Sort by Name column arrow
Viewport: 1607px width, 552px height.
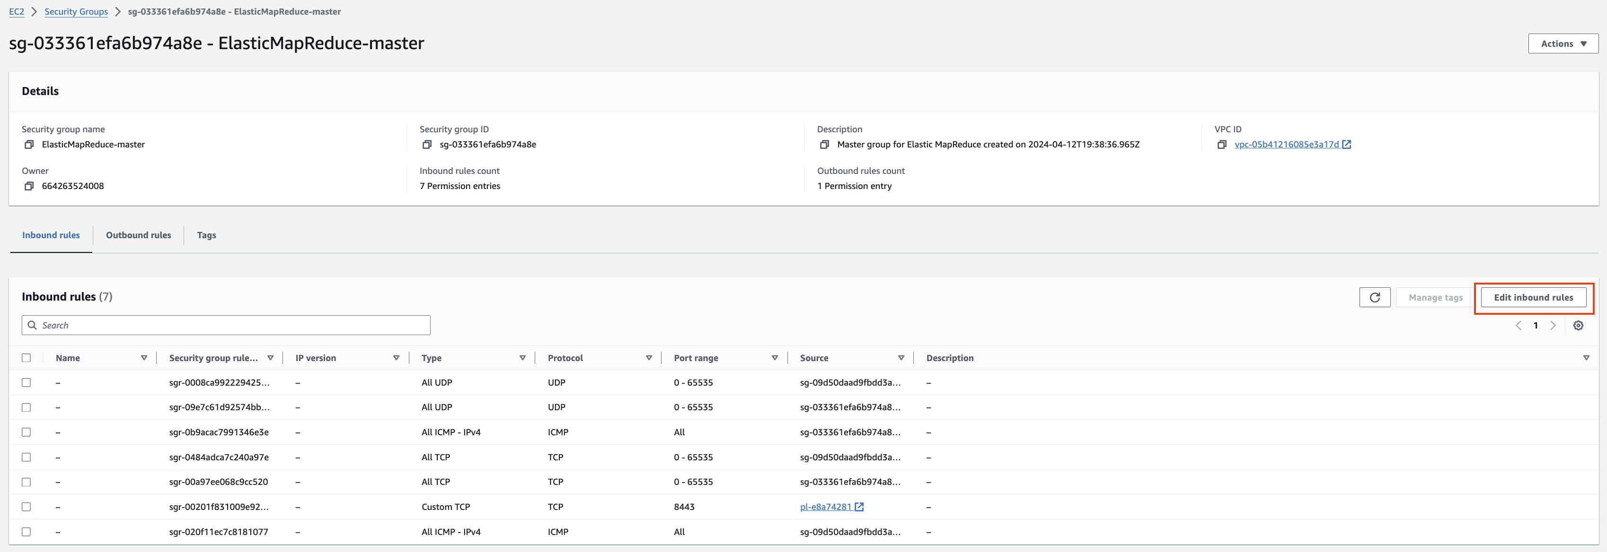pyautogui.click(x=144, y=358)
